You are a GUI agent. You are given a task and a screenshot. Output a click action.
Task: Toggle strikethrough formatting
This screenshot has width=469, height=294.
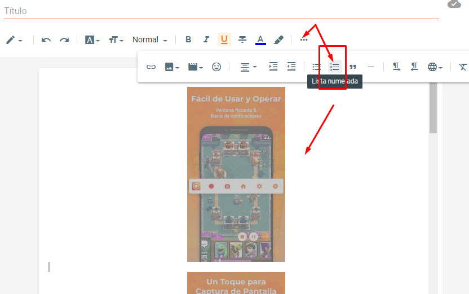[x=242, y=40]
